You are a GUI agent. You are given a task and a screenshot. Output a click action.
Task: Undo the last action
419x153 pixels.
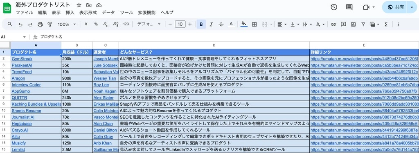[x=20, y=24]
